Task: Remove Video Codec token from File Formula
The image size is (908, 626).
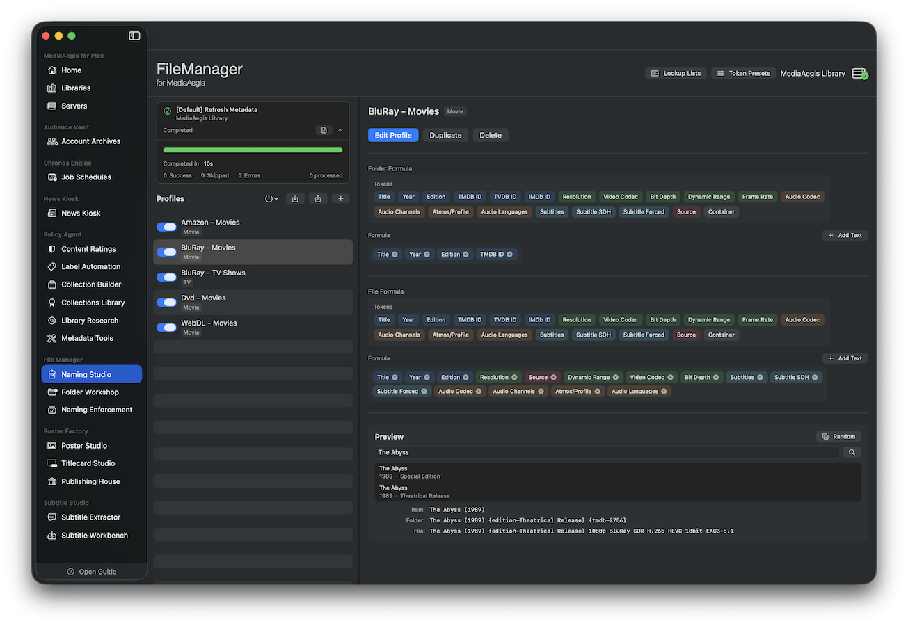Action: (x=671, y=378)
